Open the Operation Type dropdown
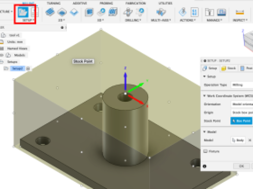Image resolution: width=253 pixels, height=189 pixels. click(242, 85)
